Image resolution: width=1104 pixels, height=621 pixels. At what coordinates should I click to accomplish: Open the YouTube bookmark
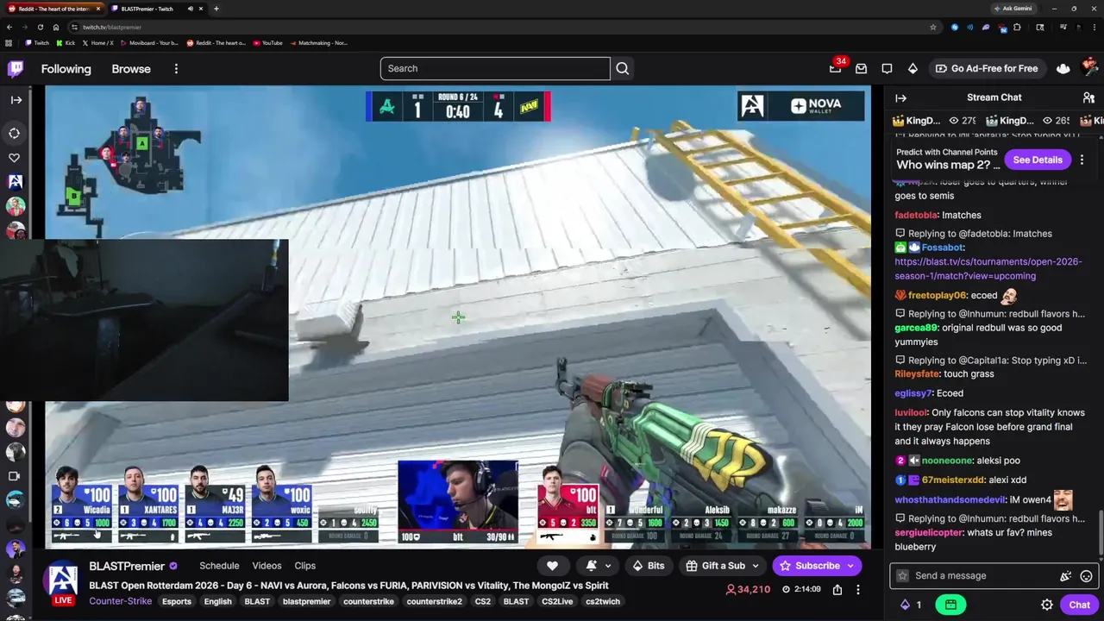(268, 43)
